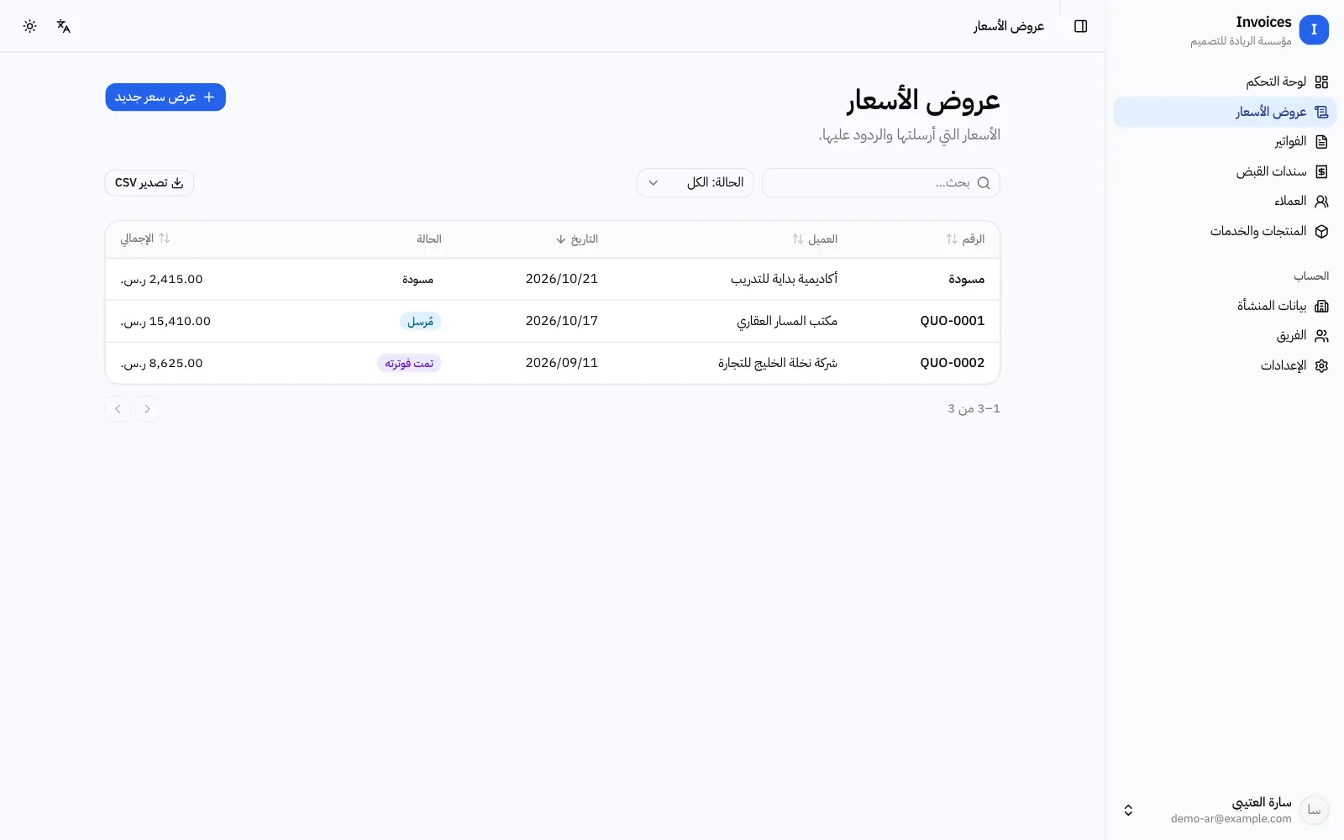Viewport: 1344px width, 840px height.
Task: Sort the table by التاريخ column
Action: [577, 239]
